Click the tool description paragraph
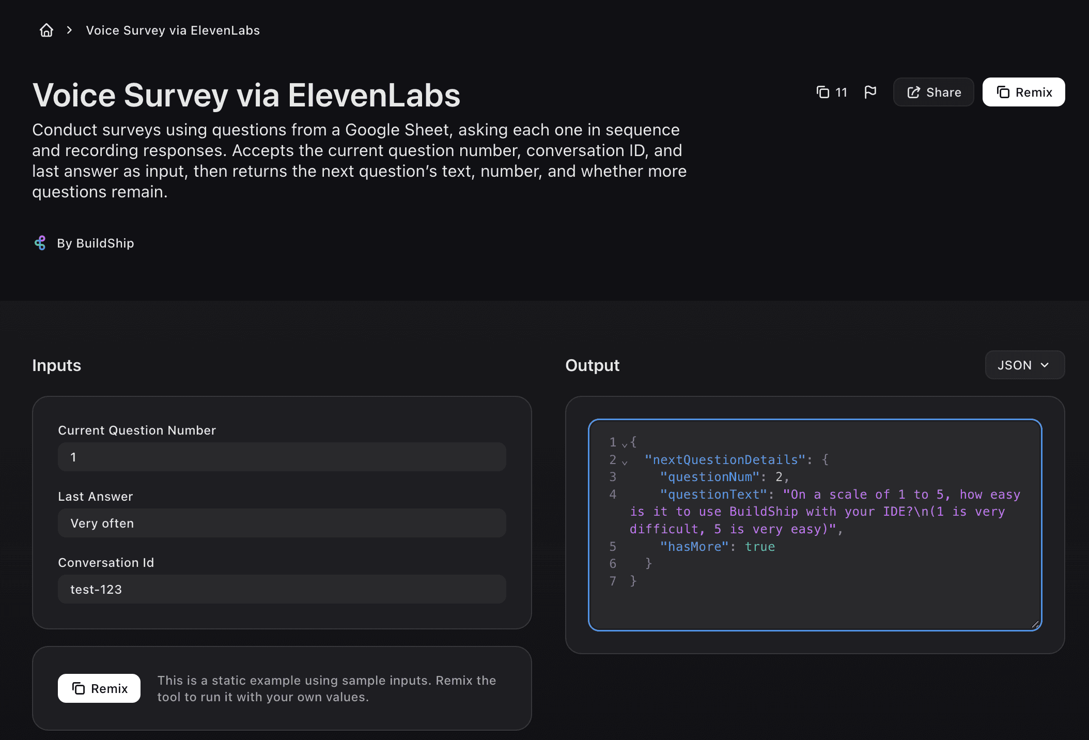Image resolution: width=1089 pixels, height=740 pixels. point(360,161)
